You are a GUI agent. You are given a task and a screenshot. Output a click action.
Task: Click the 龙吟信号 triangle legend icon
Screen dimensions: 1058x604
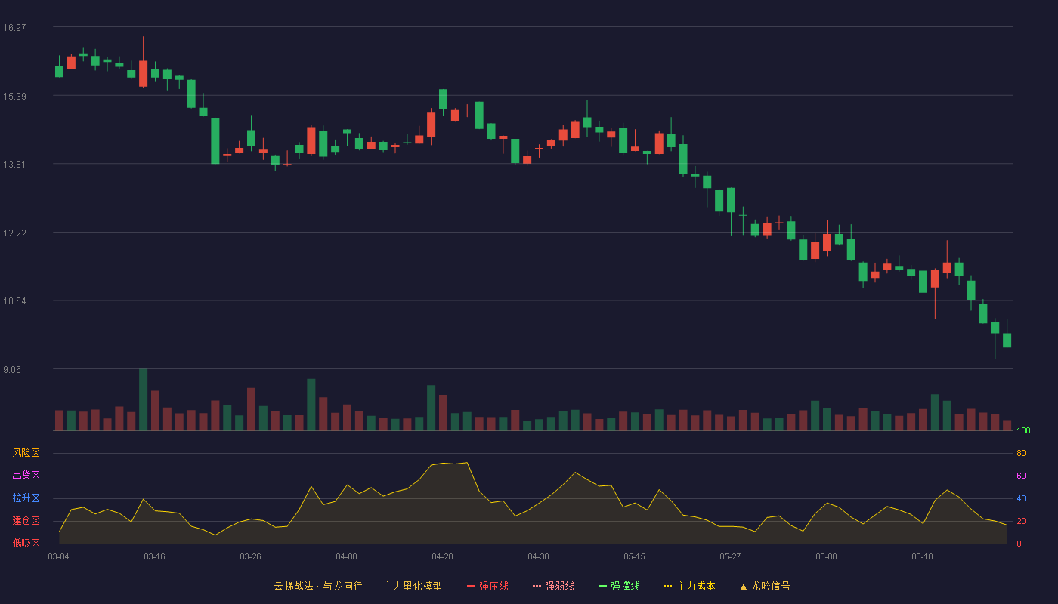point(744,586)
